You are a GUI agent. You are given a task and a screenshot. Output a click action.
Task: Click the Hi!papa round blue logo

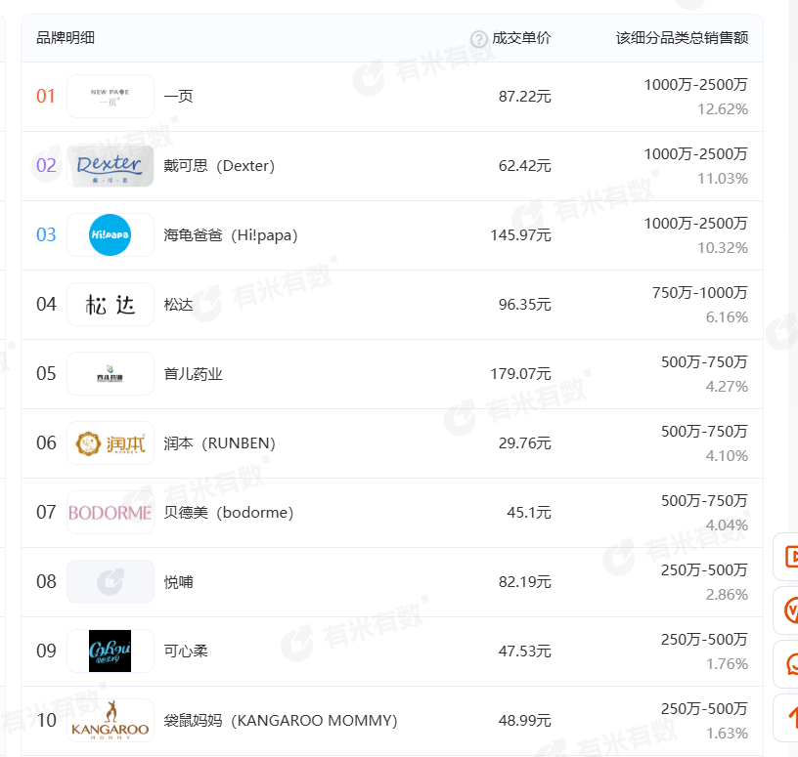tap(110, 234)
